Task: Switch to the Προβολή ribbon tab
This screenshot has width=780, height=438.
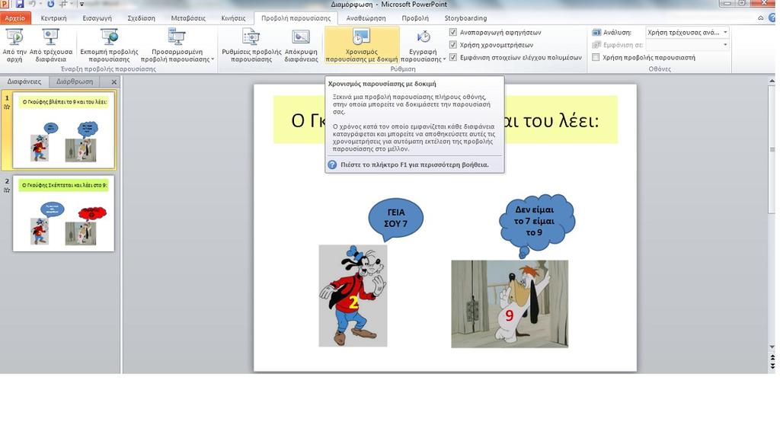Action: [415, 18]
